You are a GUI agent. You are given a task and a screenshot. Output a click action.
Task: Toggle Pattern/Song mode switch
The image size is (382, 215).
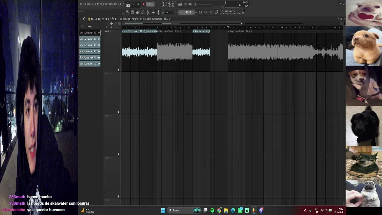tap(128, 4)
